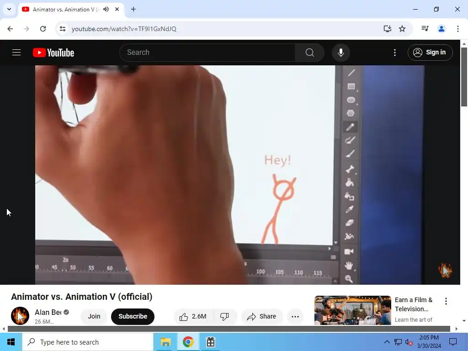Open the Film & Television ad thumbnail

pos(352,310)
